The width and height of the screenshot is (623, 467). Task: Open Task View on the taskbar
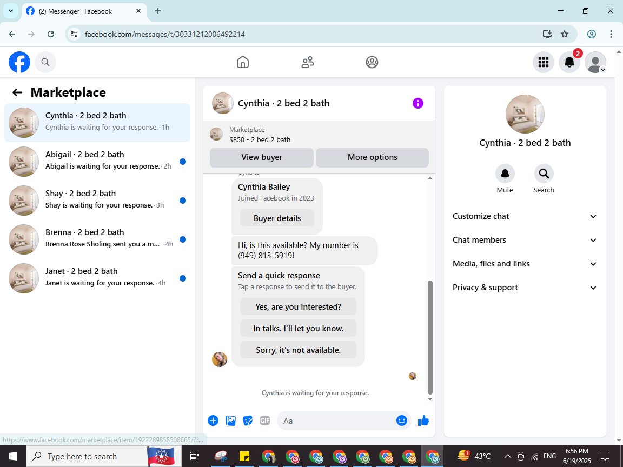194,456
